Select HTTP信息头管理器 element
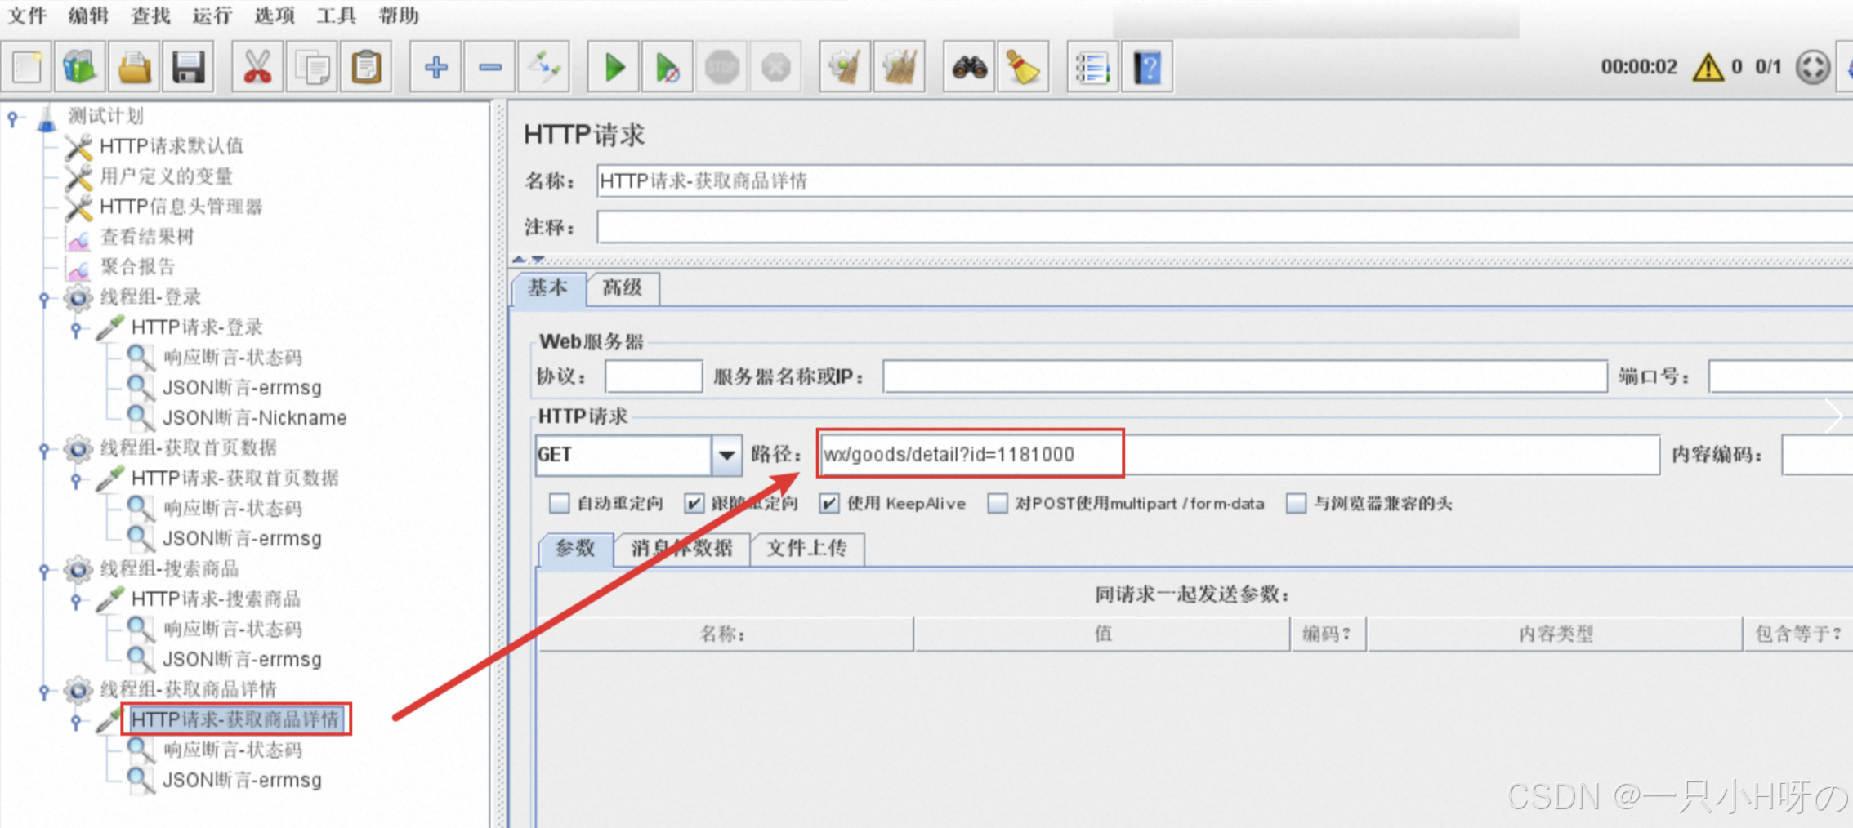The height and width of the screenshot is (828, 1853). (x=181, y=207)
